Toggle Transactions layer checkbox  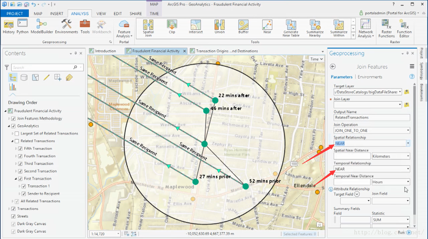point(13,209)
